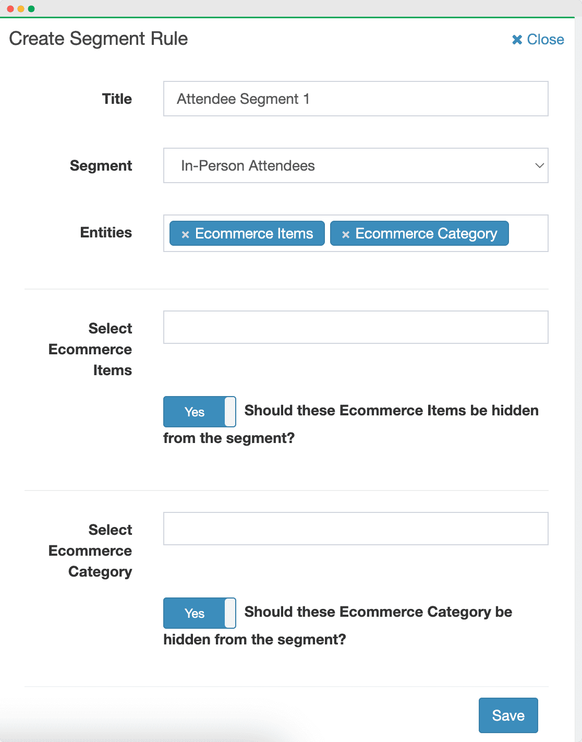Open the Entities selection field
The width and height of the screenshot is (582, 742).
coord(527,234)
